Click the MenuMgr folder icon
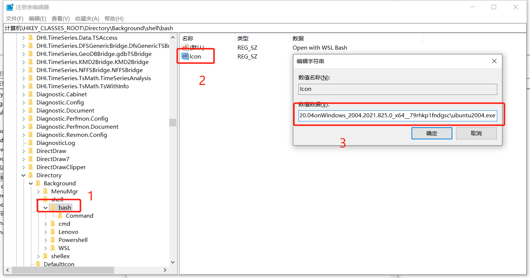Screen dimensions: 530x278 (x=45, y=191)
